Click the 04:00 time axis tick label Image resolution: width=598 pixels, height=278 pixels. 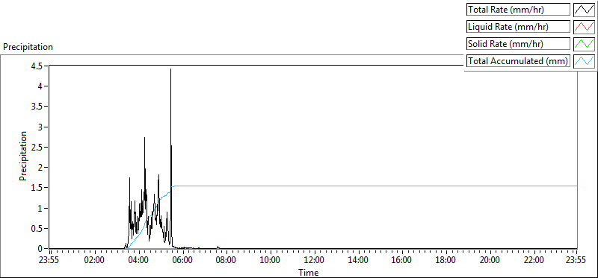[138, 260]
